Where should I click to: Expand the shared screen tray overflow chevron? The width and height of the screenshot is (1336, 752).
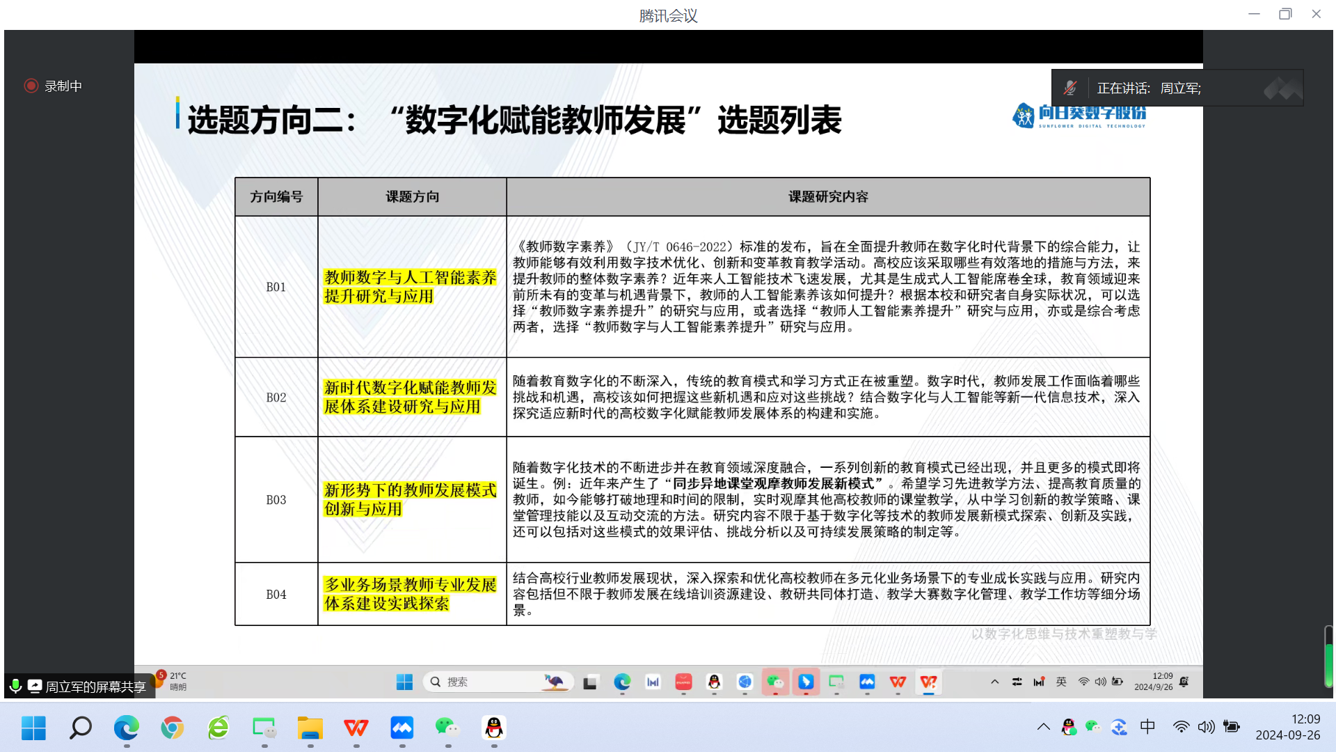pos(995,682)
